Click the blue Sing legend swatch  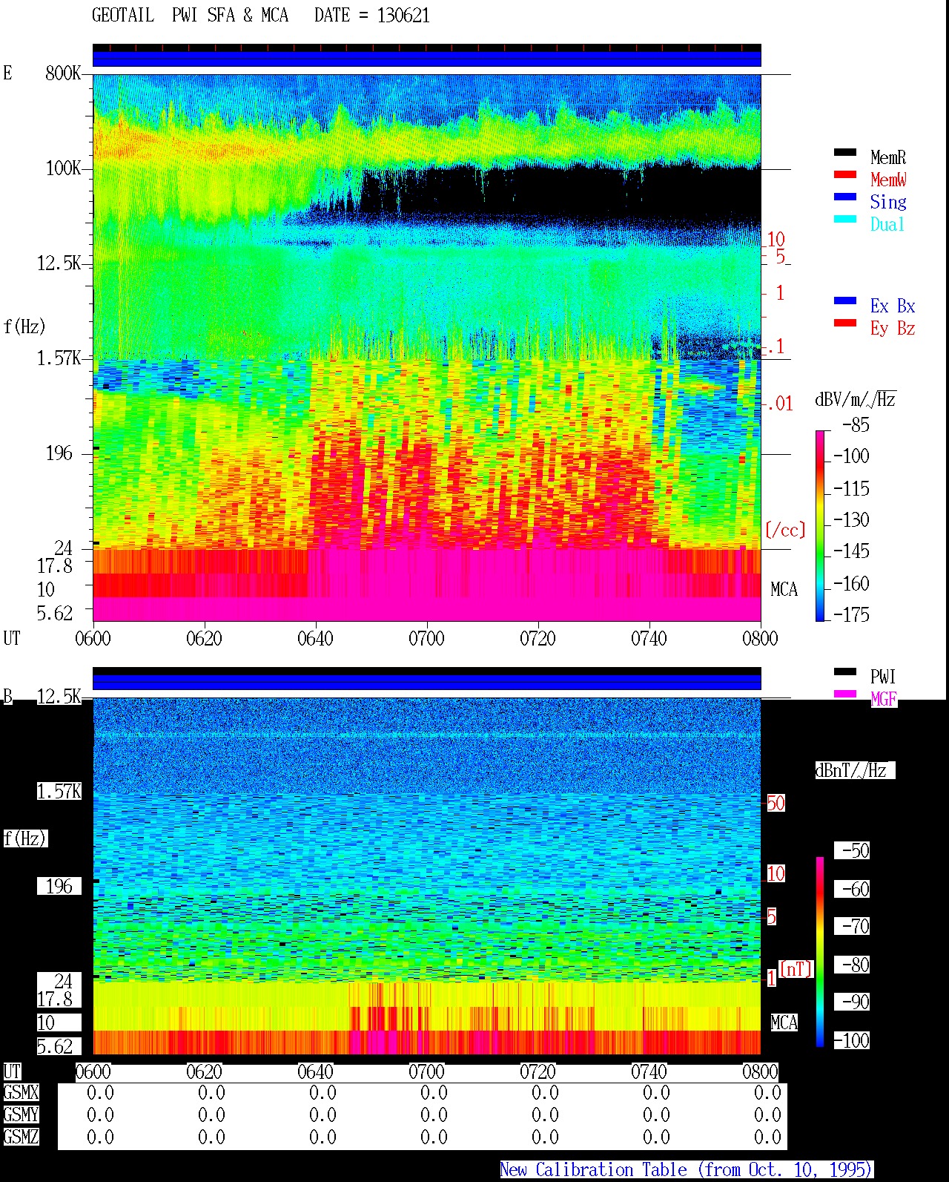tap(845, 197)
